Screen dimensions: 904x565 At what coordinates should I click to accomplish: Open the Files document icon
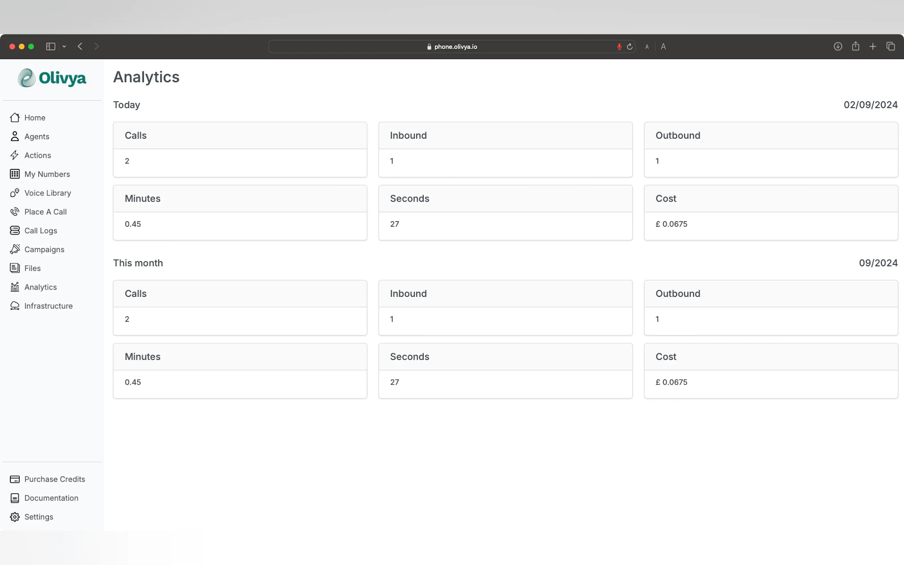pyautogui.click(x=15, y=268)
